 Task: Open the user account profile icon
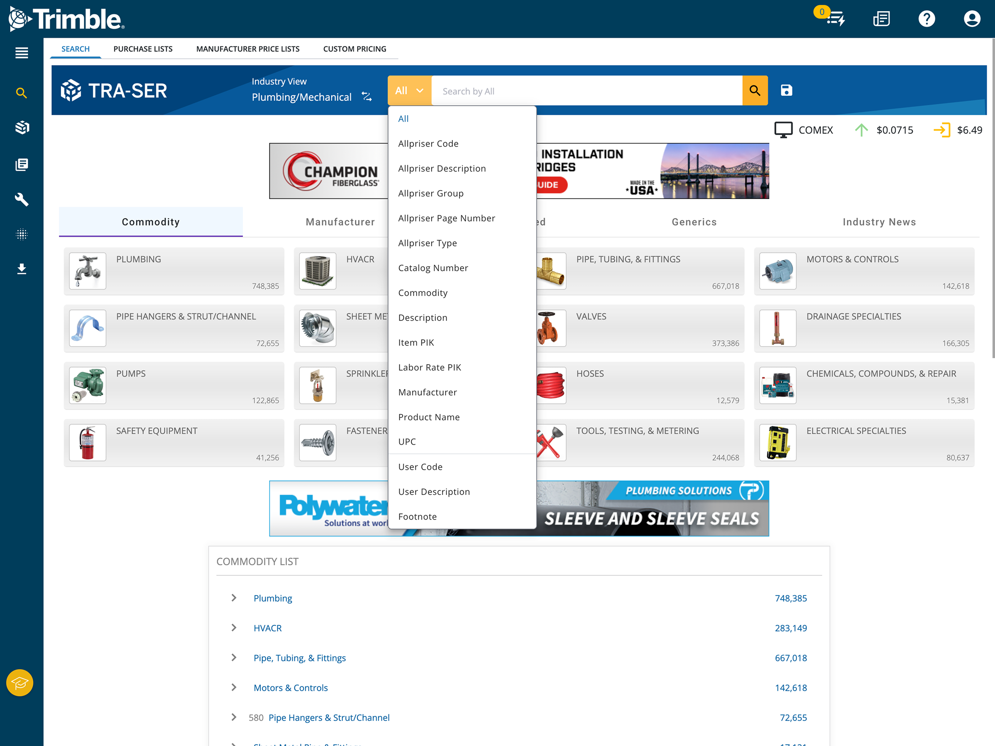(972, 19)
